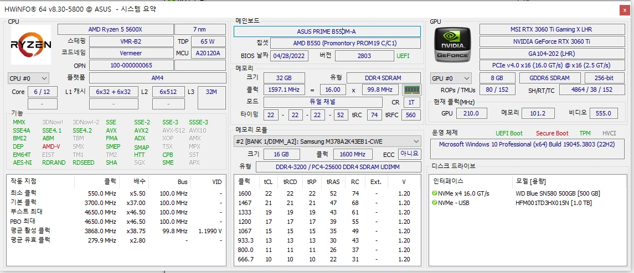
Task: Click the GPU clock 210.0 value
Action: (x=471, y=113)
